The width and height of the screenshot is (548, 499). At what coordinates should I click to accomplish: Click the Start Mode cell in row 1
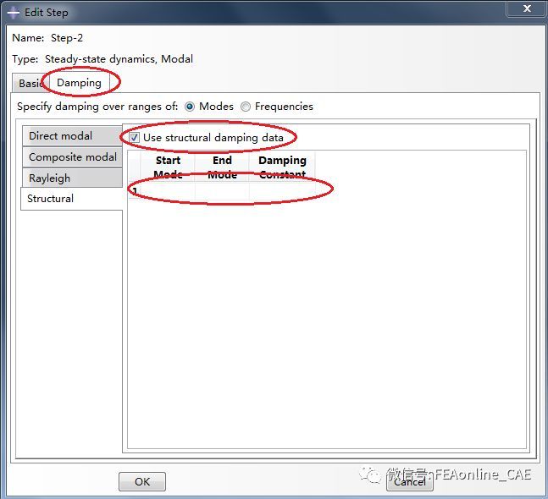point(168,191)
